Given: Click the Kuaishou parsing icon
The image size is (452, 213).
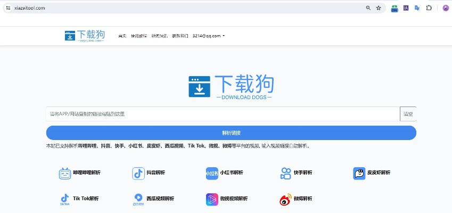Looking at the screenshot, I should tap(285, 173).
